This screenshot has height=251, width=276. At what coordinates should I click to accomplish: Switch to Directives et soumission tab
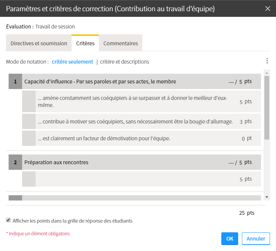[39, 43]
